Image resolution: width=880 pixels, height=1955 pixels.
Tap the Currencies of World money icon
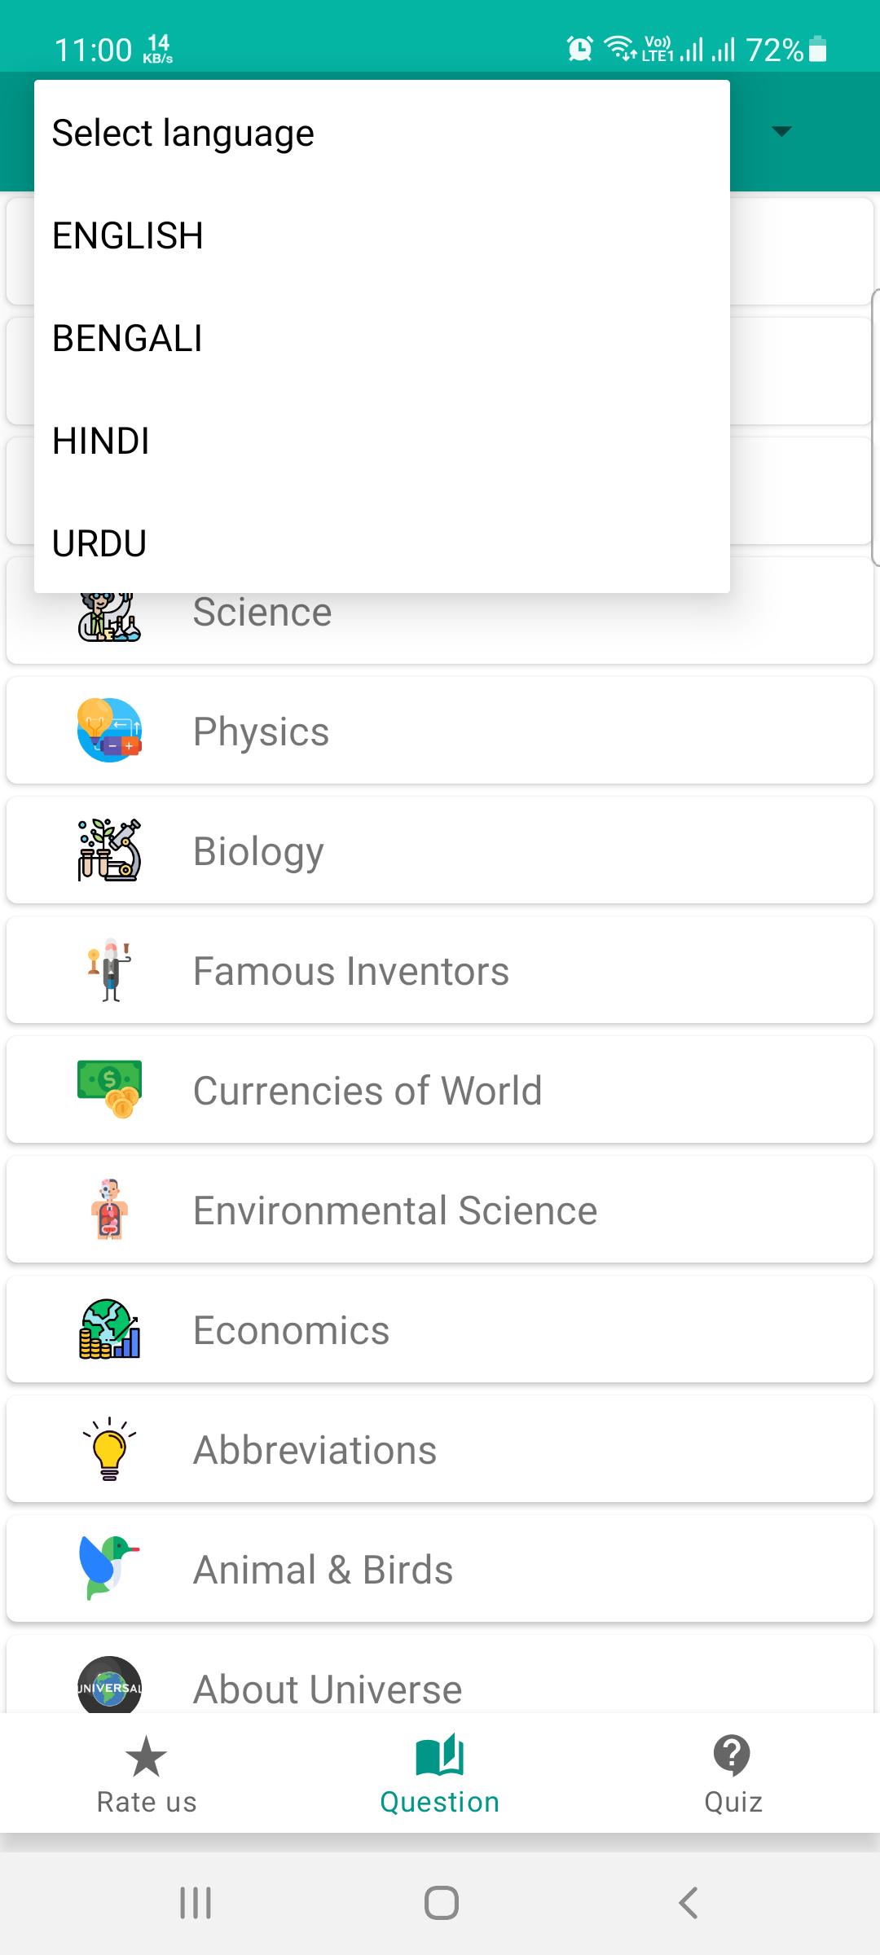[x=109, y=1089]
